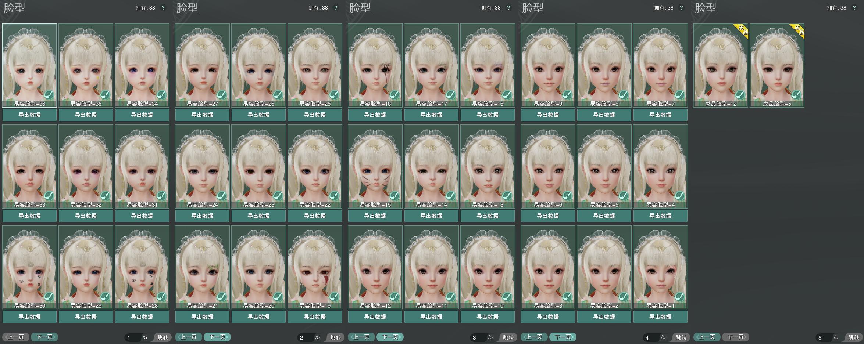
Task: Export data for 易容脸型-6
Action: click(548, 216)
